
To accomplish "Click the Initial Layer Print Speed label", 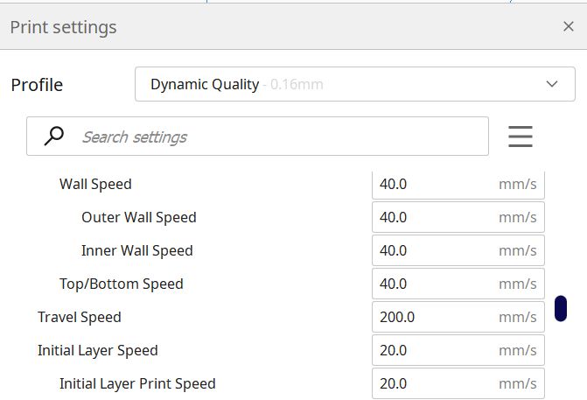I will coord(137,384).
